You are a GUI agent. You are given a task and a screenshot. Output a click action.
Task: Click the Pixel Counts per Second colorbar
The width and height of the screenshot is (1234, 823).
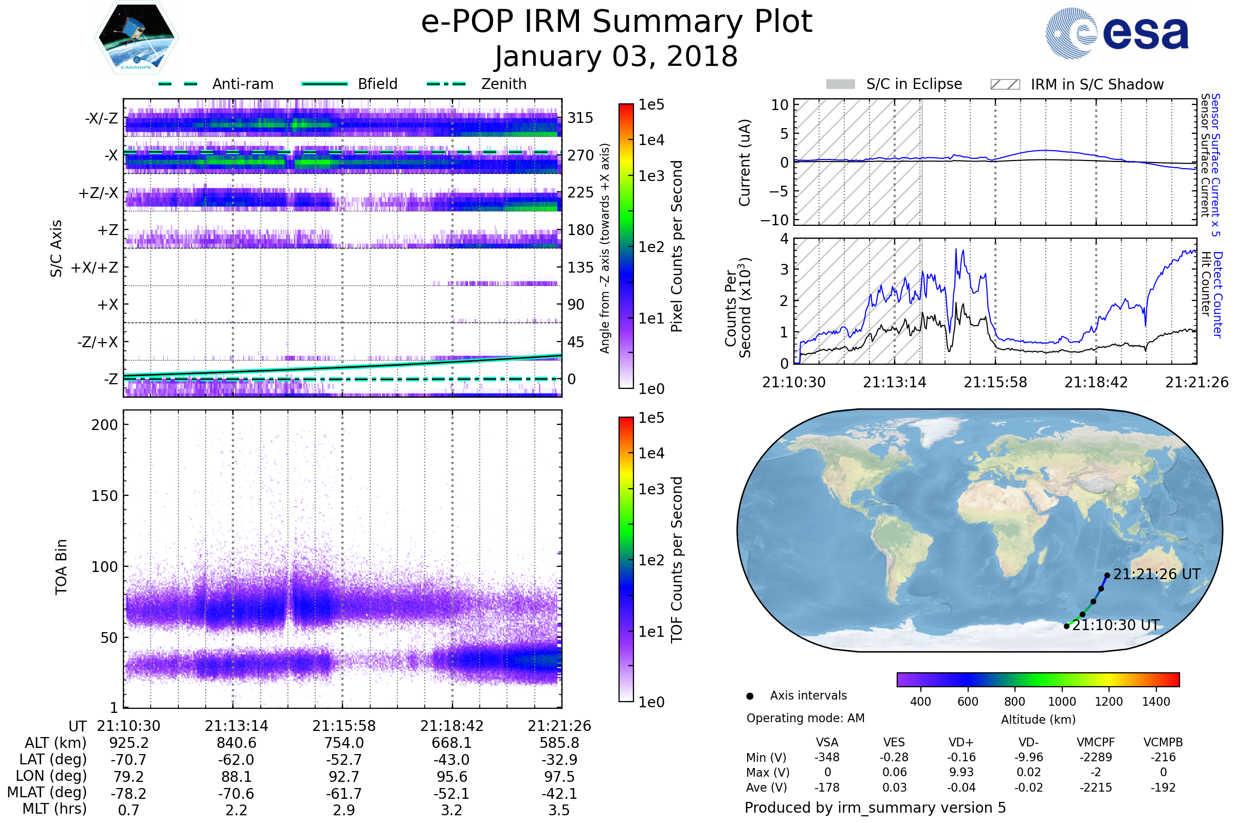[626, 246]
